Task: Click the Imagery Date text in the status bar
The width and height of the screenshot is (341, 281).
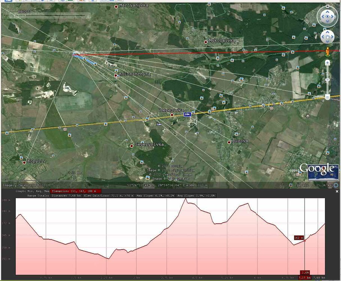Action: pyautogui.click(x=25, y=185)
